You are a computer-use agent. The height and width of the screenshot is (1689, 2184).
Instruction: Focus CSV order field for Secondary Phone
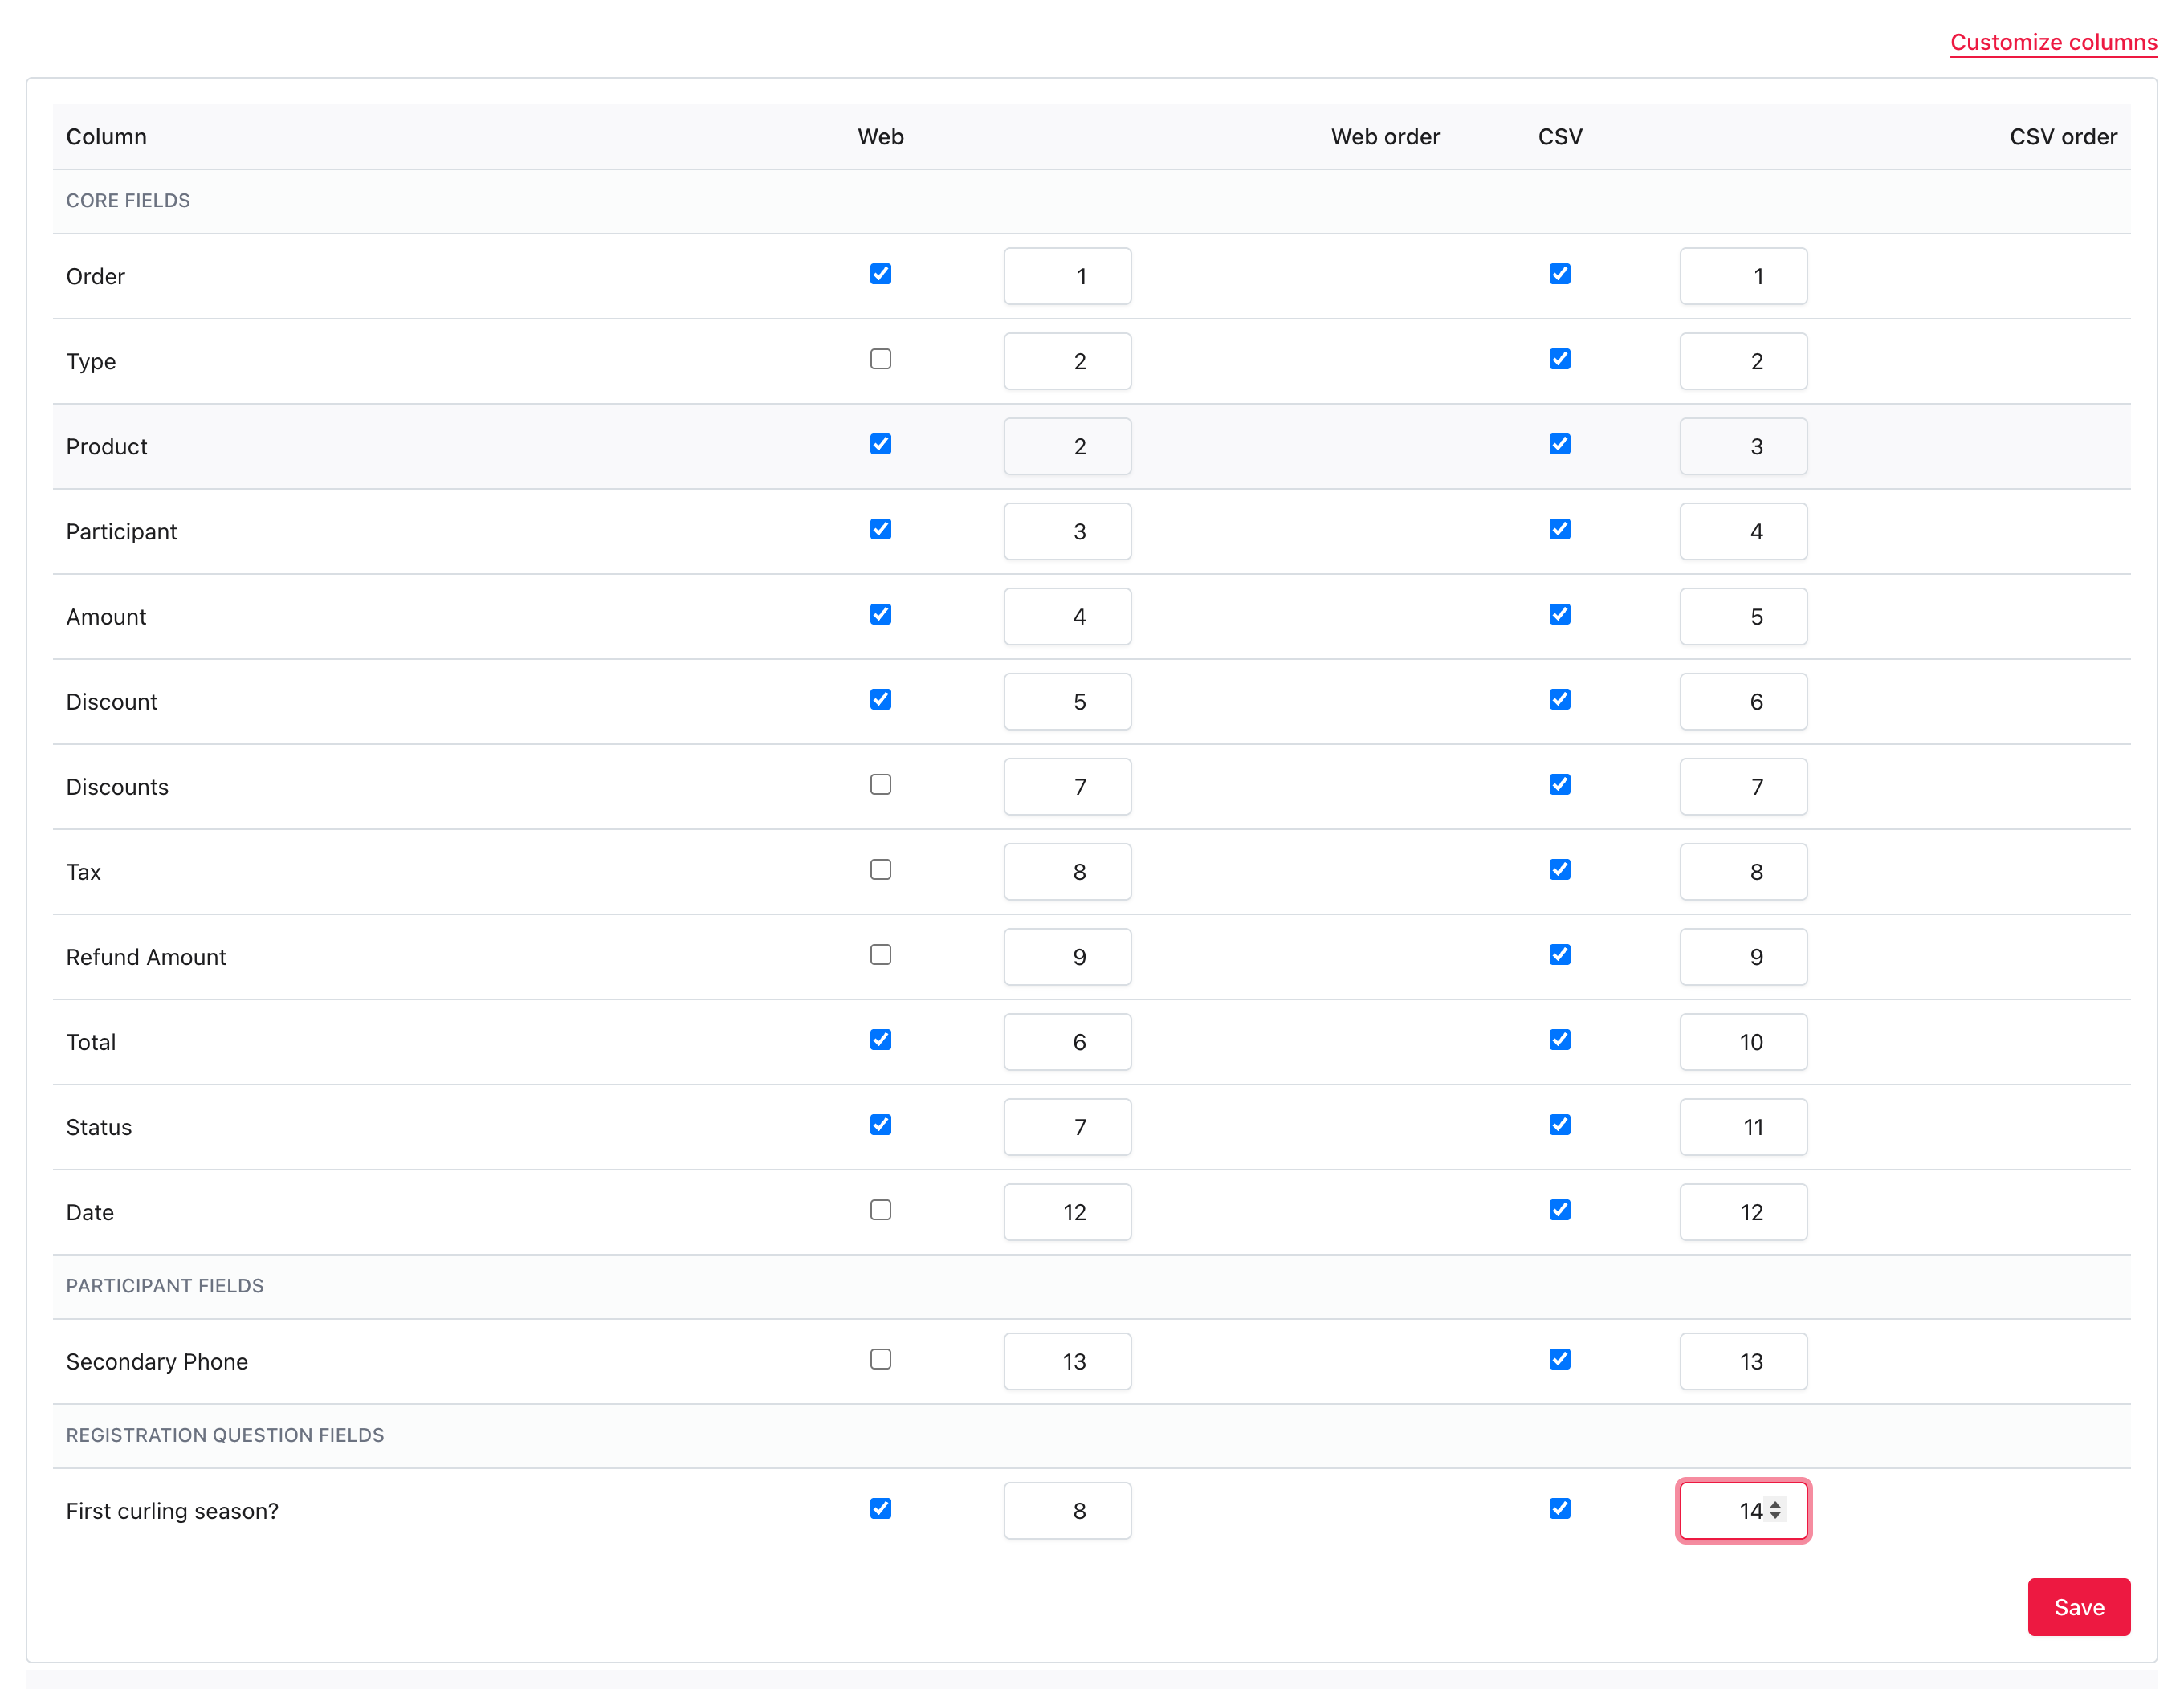click(x=1743, y=1360)
